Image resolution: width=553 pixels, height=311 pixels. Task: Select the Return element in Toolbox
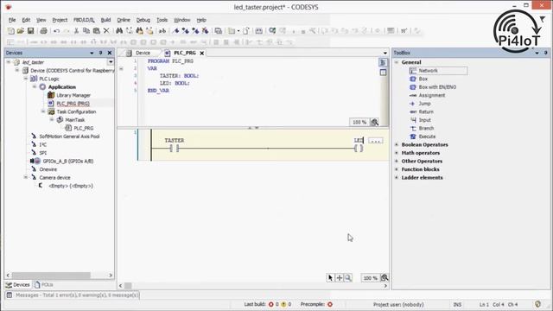click(x=422, y=111)
